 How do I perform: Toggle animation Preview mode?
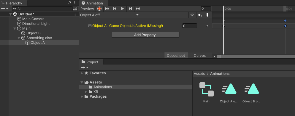pyautogui.click(x=87, y=9)
